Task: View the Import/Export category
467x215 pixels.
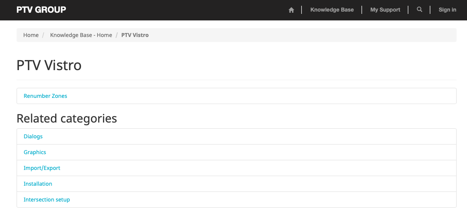Action: 42,168
